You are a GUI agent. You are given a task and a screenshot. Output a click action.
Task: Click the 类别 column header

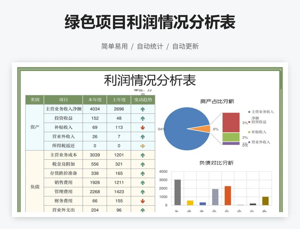pyautogui.click(x=35, y=100)
